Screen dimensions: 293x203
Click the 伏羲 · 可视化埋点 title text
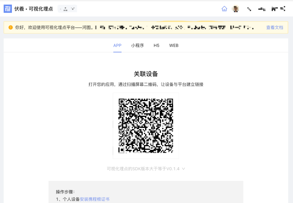click(x=34, y=9)
